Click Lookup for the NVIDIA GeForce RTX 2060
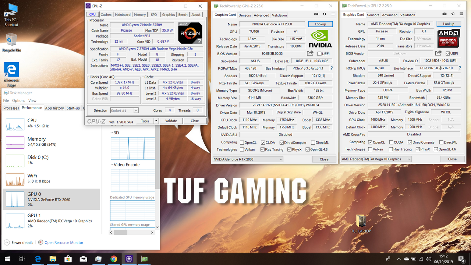 pyautogui.click(x=320, y=24)
